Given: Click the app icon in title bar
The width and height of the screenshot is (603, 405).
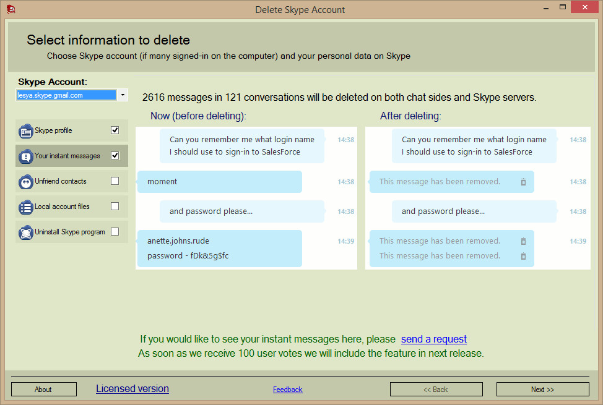Looking at the screenshot, I should pyautogui.click(x=11, y=9).
